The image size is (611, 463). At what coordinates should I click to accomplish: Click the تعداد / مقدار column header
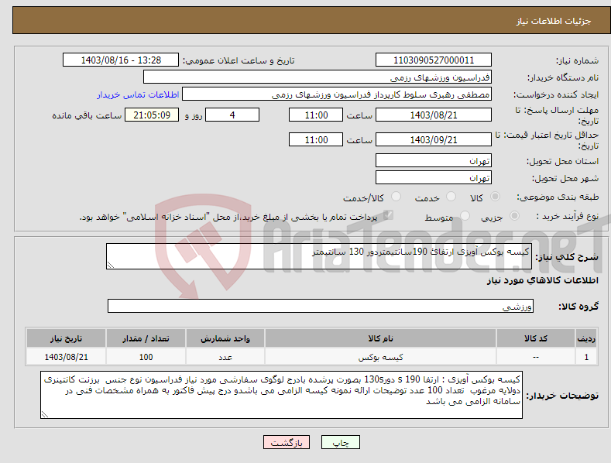pos(146,338)
